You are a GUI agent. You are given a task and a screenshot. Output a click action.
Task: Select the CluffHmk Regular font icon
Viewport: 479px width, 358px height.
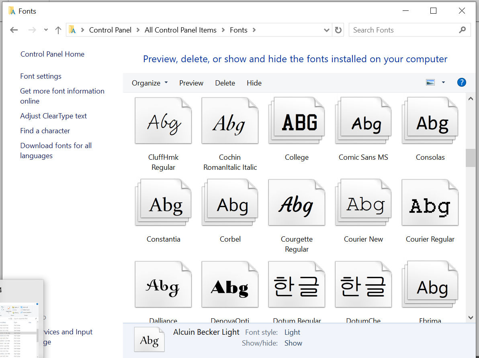[x=163, y=120]
